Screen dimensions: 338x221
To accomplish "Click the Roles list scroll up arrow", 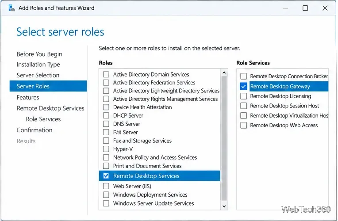I will click(224, 72).
